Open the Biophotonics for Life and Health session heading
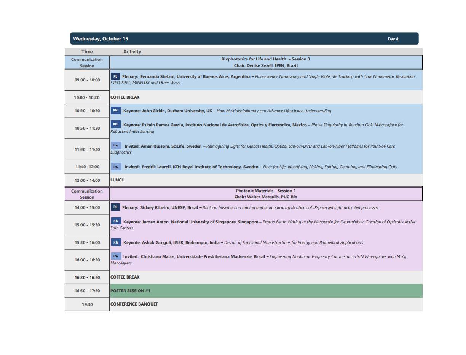 266,59
